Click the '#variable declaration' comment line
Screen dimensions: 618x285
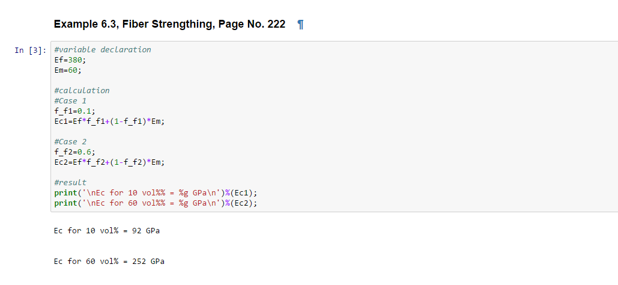click(x=102, y=49)
